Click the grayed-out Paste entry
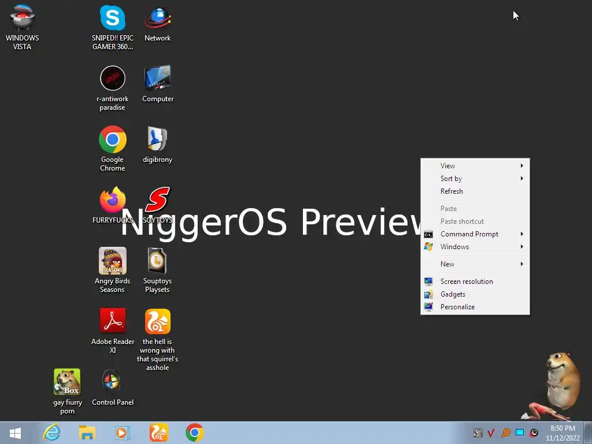The image size is (592, 444). tap(475, 208)
